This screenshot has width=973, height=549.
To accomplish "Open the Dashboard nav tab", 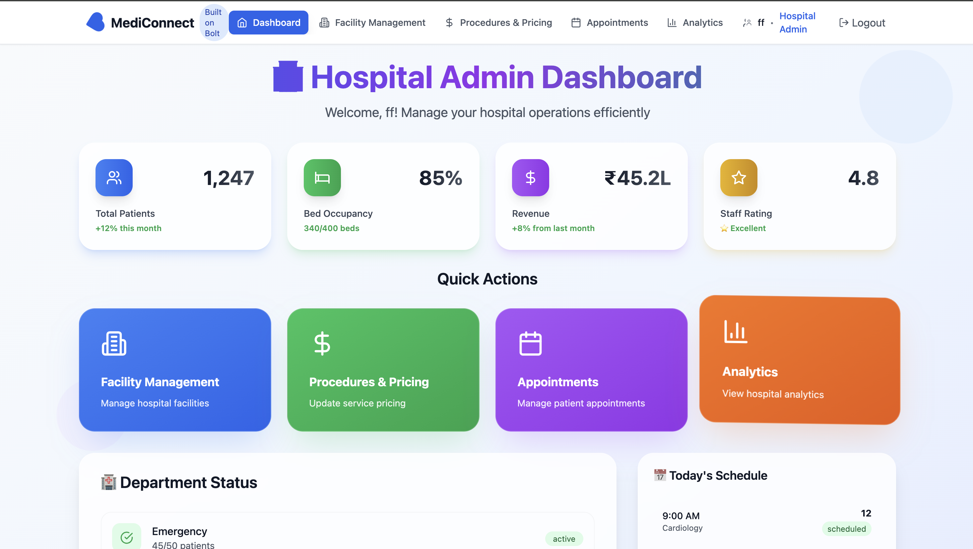I will pos(268,23).
